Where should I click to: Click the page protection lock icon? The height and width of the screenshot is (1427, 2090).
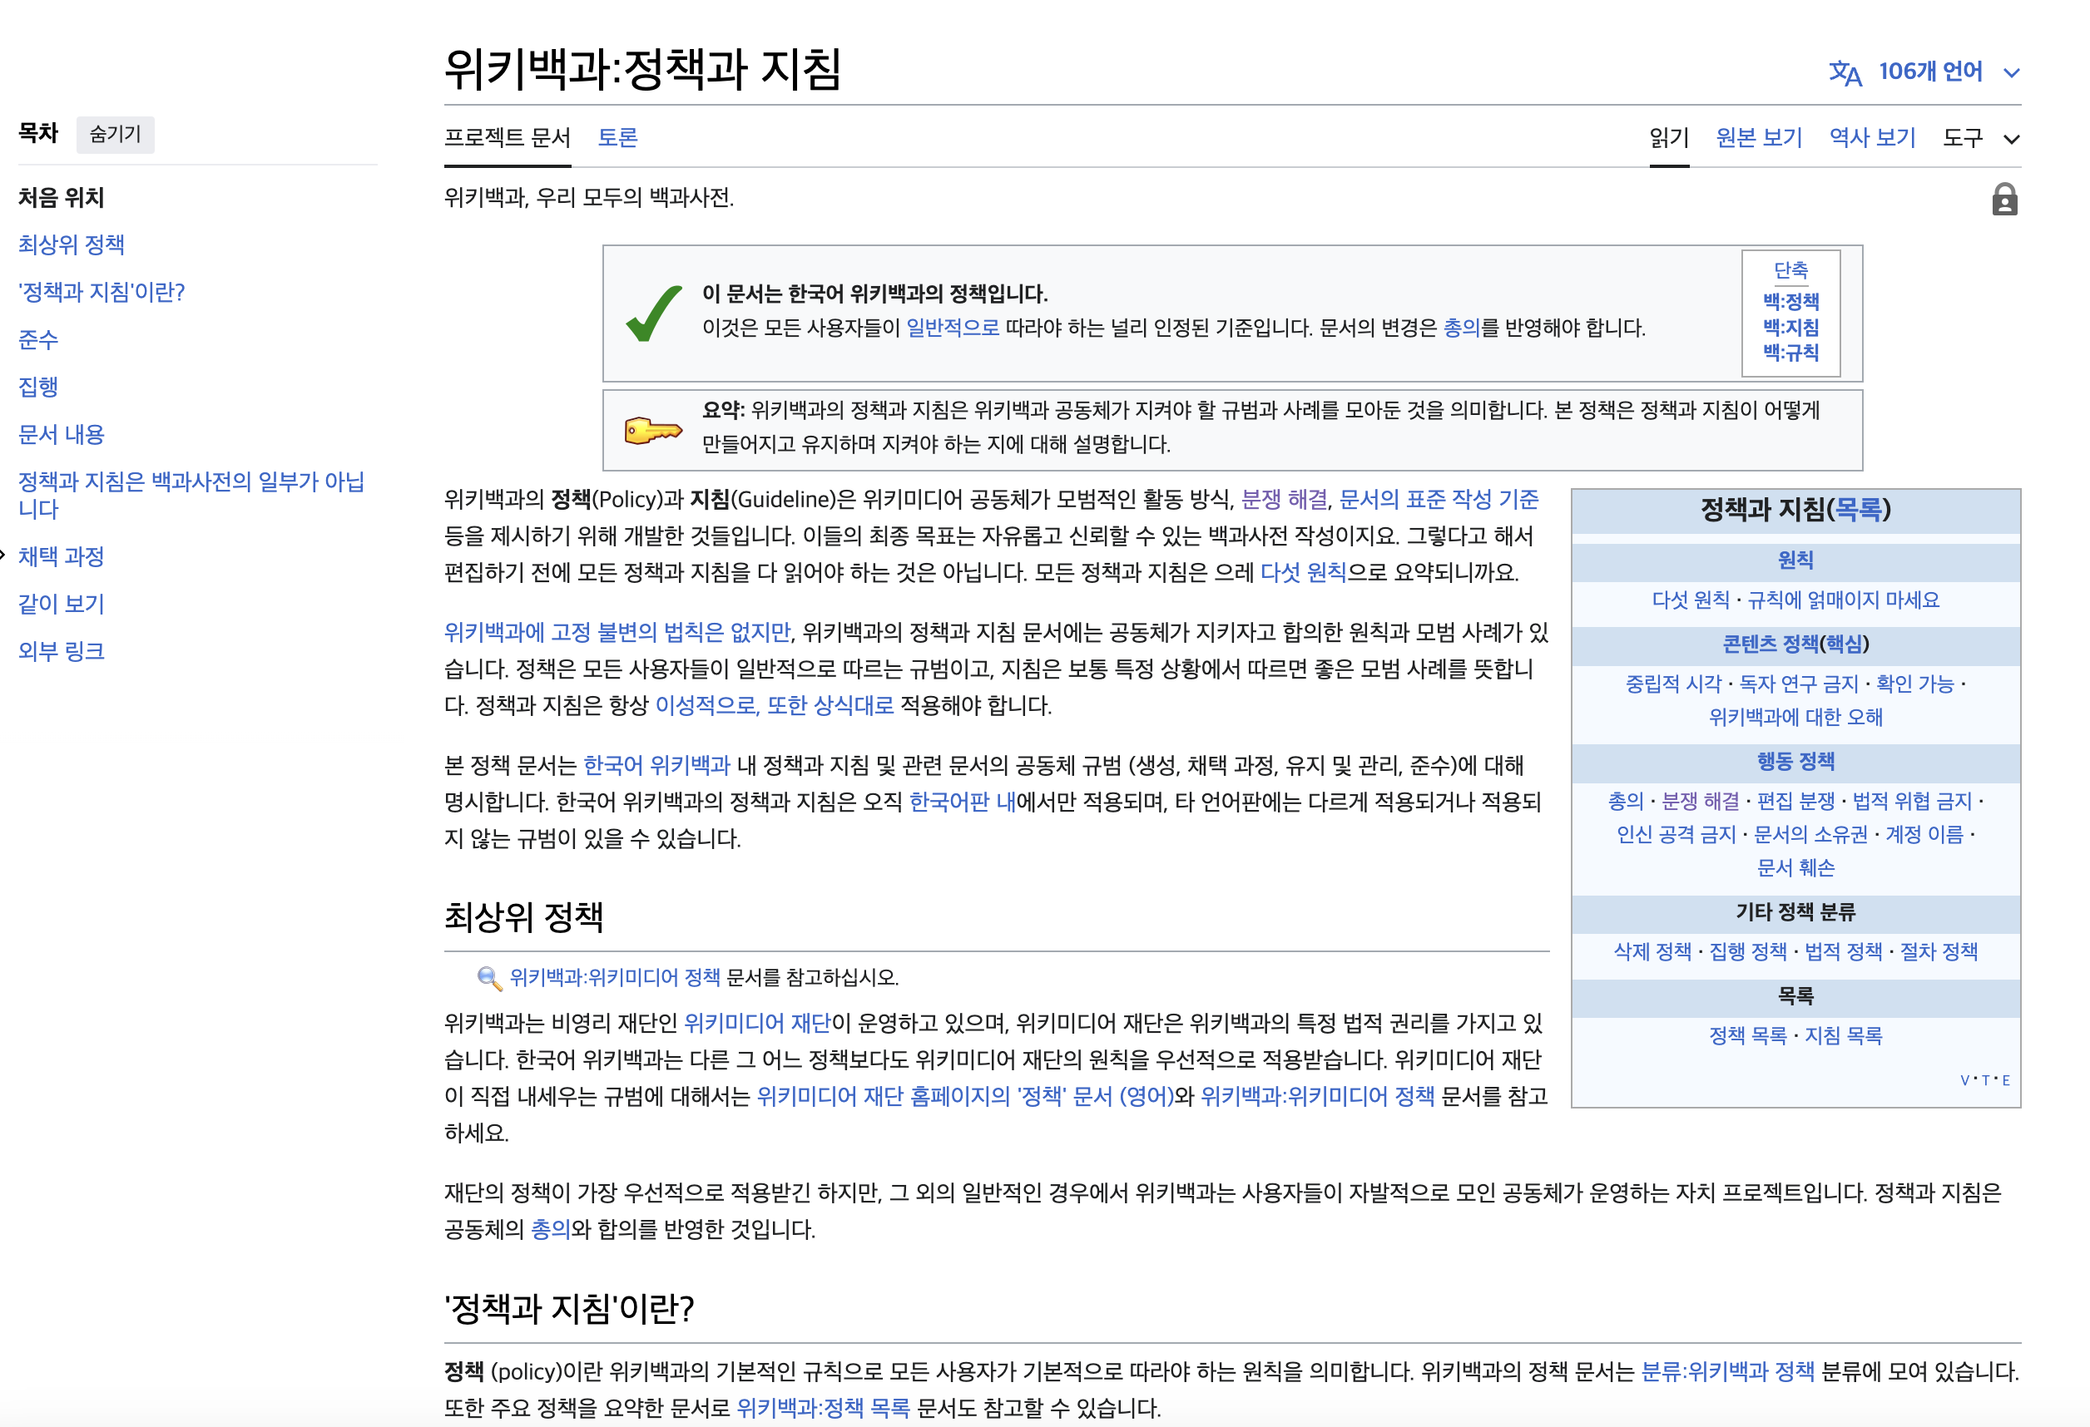pyautogui.click(x=2003, y=200)
